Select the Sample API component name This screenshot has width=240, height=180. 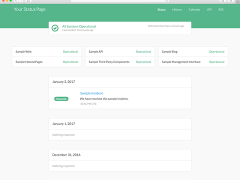96,51
